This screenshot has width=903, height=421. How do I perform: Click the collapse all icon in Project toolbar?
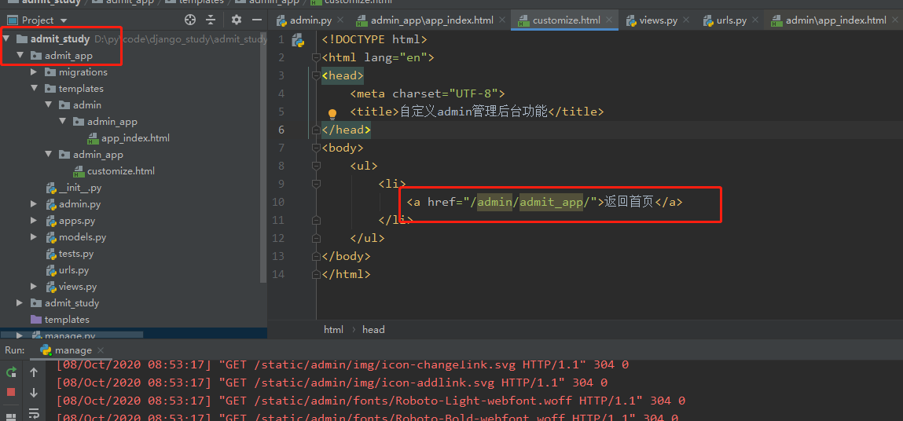click(211, 20)
